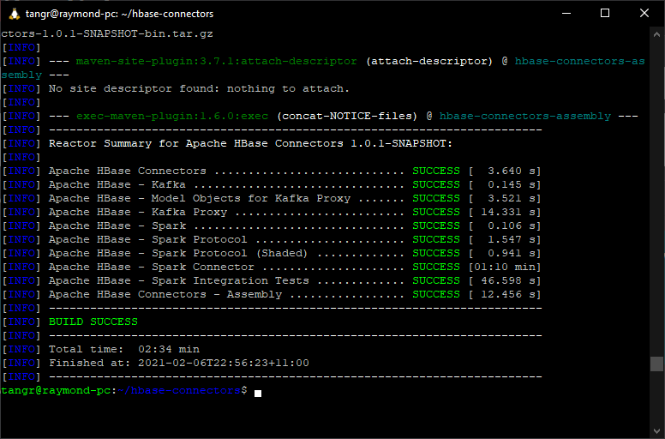Click the Linux penguin icon in title bar
This screenshot has width=665, height=439.
pos(15,14)
